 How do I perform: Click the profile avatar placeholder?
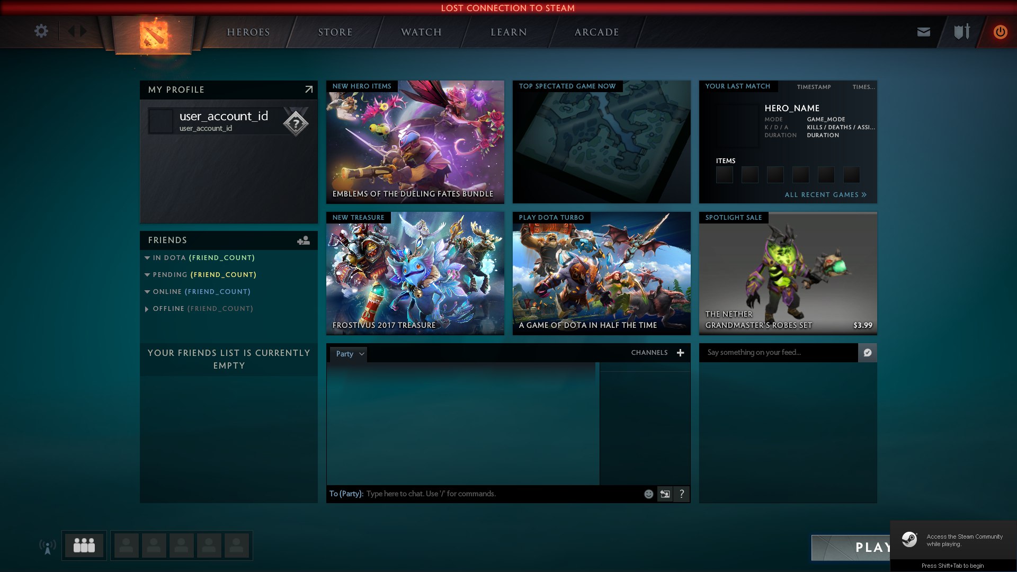(160, 121)
